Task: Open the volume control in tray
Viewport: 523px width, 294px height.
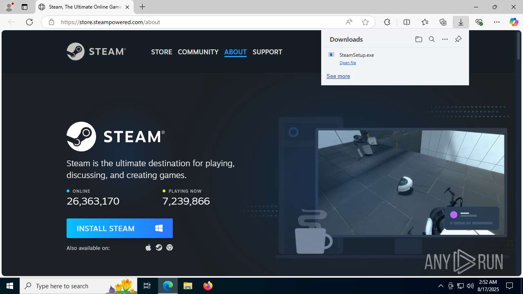Action: [x=470, y=286]
